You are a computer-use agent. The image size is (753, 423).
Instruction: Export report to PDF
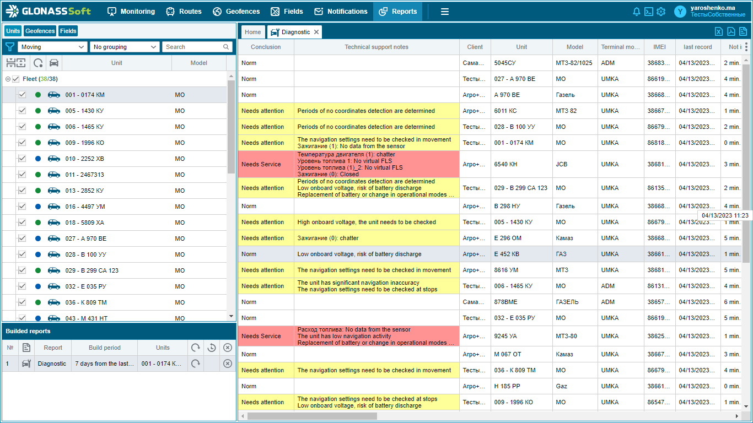(x=731, y=31)
